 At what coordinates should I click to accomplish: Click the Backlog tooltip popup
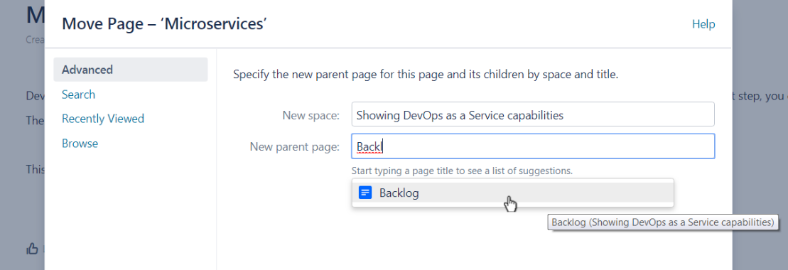663,222
